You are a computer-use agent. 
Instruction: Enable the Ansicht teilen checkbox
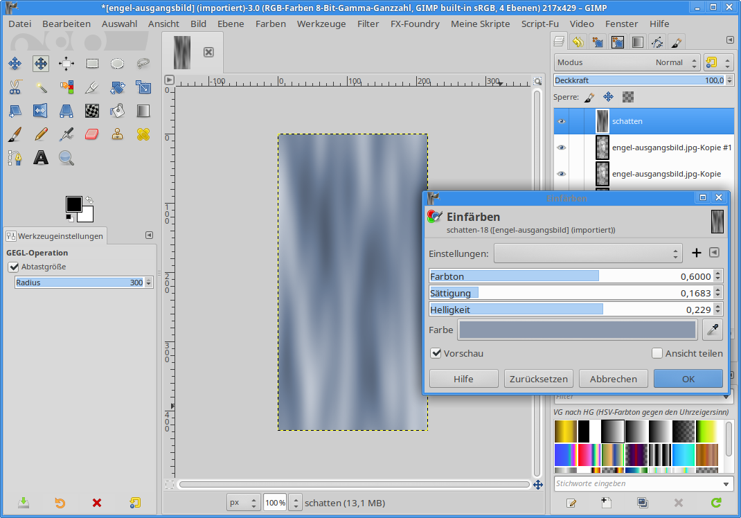(x=657, y=353)
